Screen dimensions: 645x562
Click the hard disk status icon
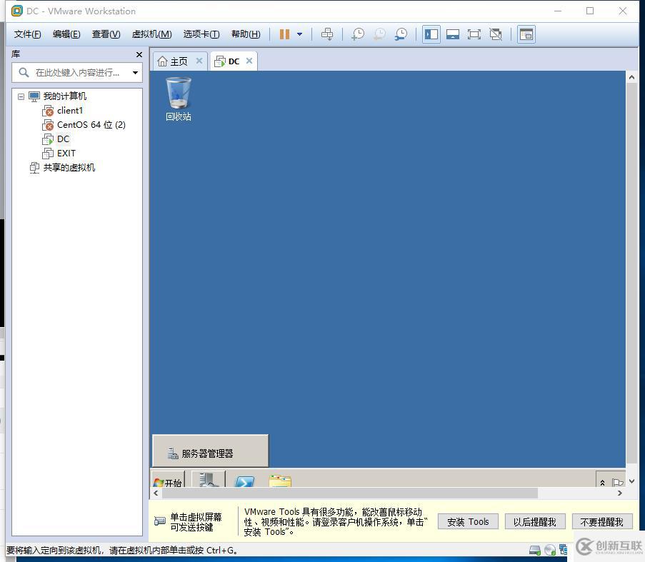pyautogui.click(x=535, y=550)
